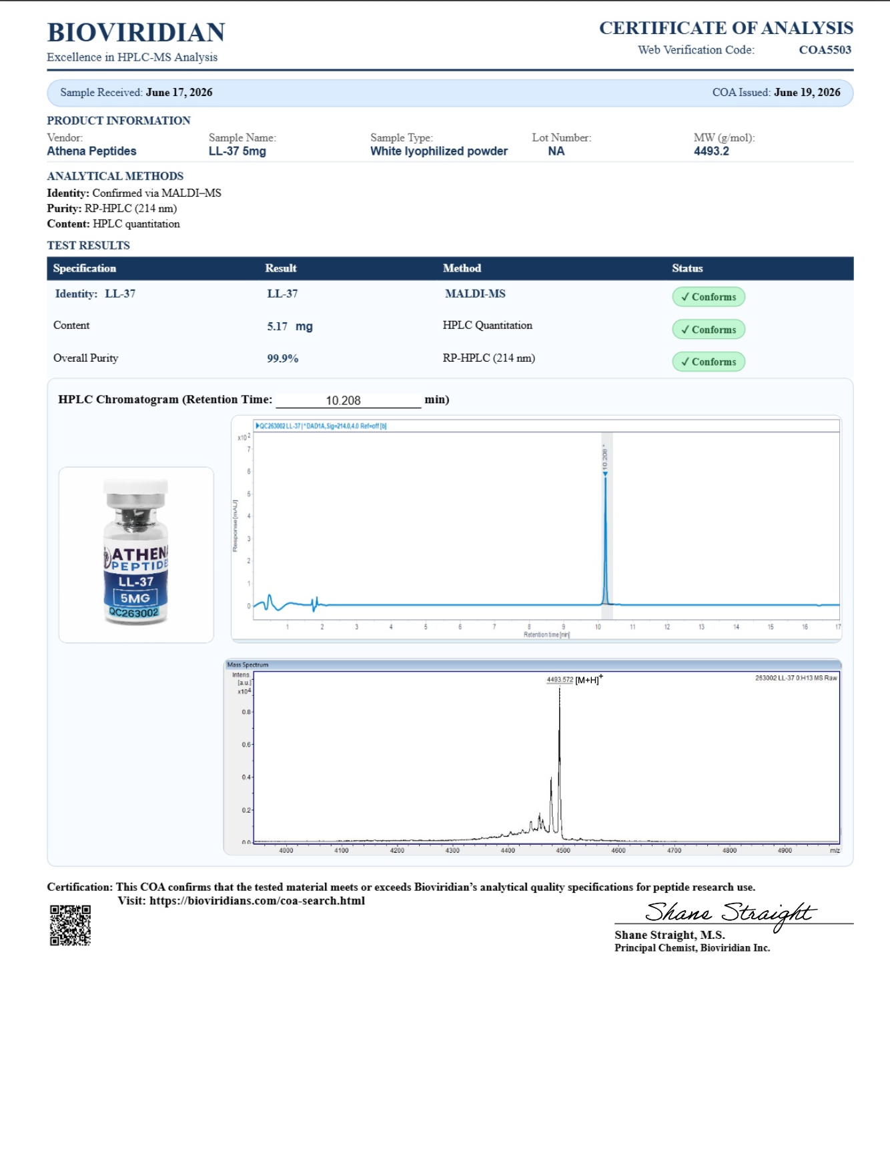Click the retention time field 10.208
The image size is (890, 1155).
coord(348,400)
